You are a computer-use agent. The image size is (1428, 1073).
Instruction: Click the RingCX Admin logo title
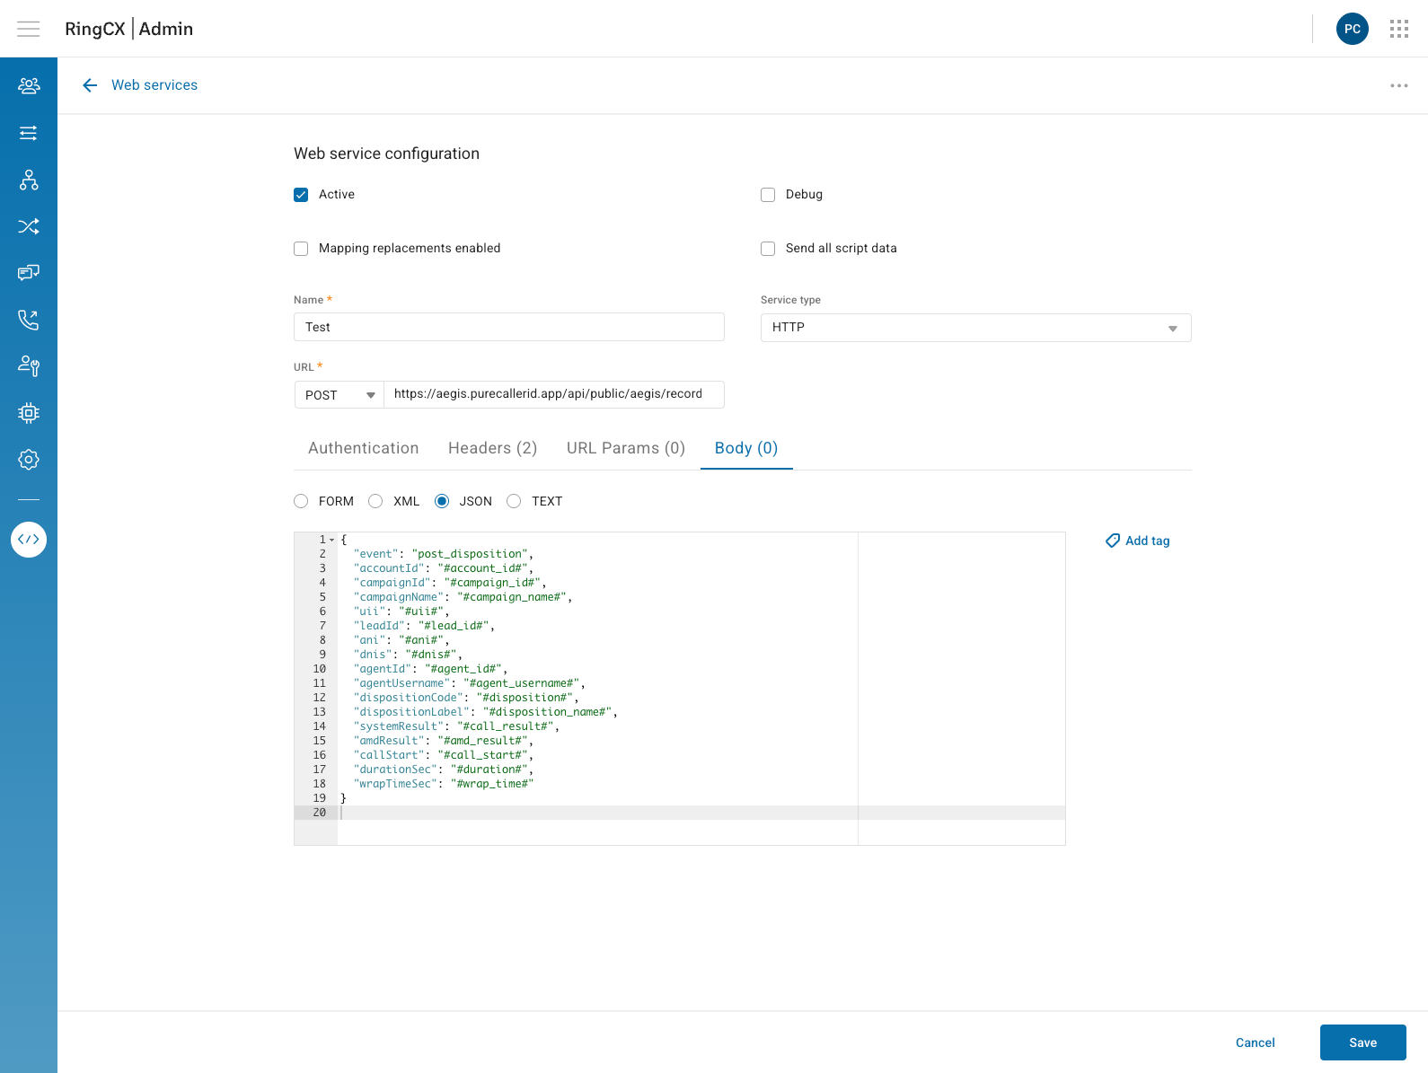pyautogui.click(x=129, y=29)
